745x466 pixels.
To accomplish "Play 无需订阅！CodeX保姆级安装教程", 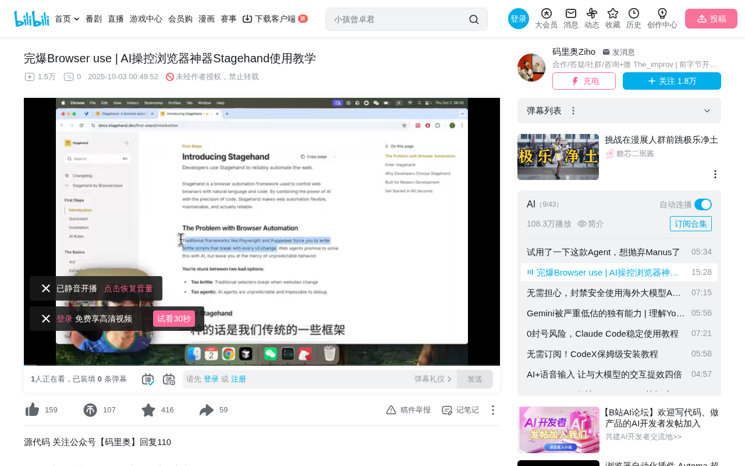I will (619, 354).
